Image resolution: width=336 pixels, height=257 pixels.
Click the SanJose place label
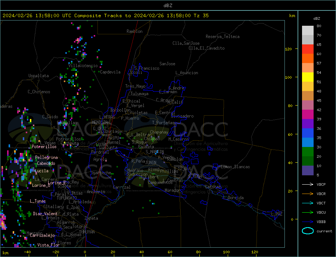coord(167,64)
